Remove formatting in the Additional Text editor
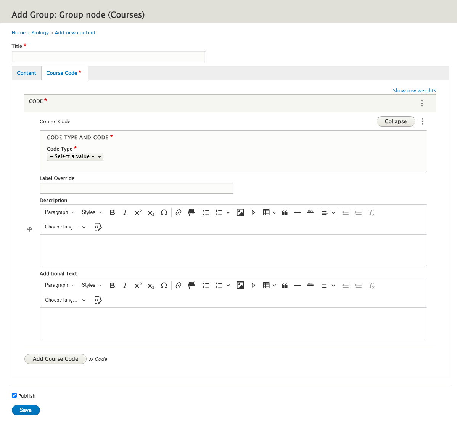This screenshot has height=429, width=457. (x=371, y=285)
